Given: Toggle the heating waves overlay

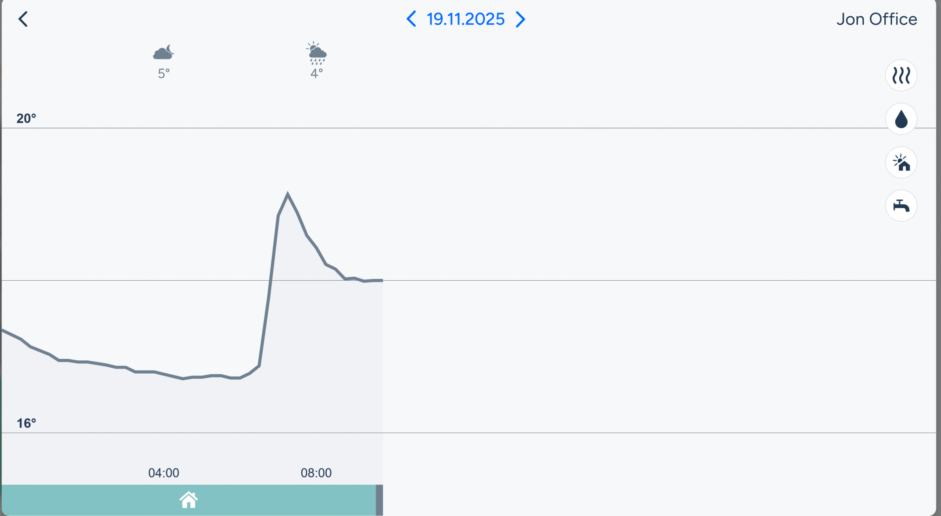Looking at the screenshot, I should point(901,75).
